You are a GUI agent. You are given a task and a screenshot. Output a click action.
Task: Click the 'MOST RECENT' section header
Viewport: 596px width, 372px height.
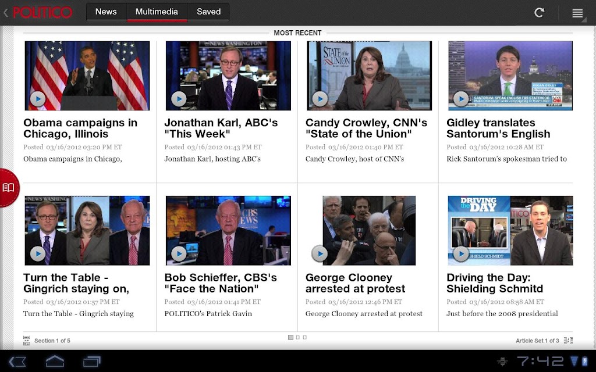pyautogui.click(x=297, y=33)
